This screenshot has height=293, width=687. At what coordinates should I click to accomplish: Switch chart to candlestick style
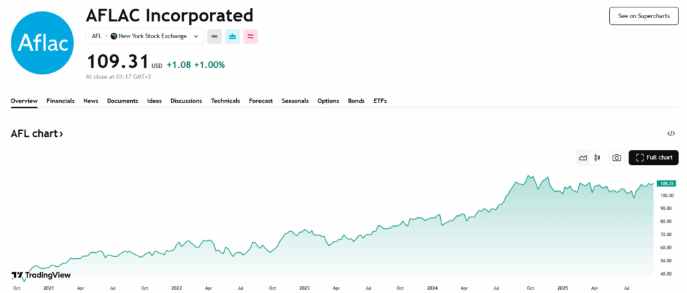click(x=596, y=158)
